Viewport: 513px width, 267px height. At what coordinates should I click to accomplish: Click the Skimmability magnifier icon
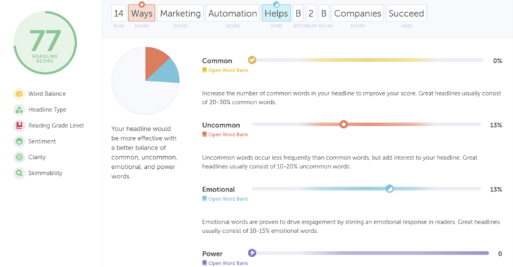click(19, 174)
